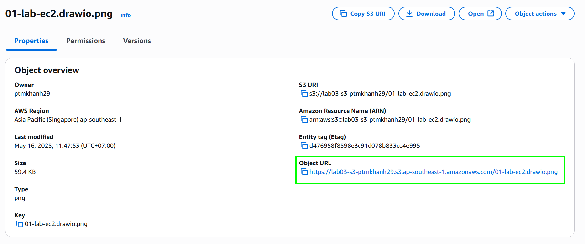The image size is (585, 244).
Task: Copy the Amazon Resource Name icon
Action: click(304, 120)
